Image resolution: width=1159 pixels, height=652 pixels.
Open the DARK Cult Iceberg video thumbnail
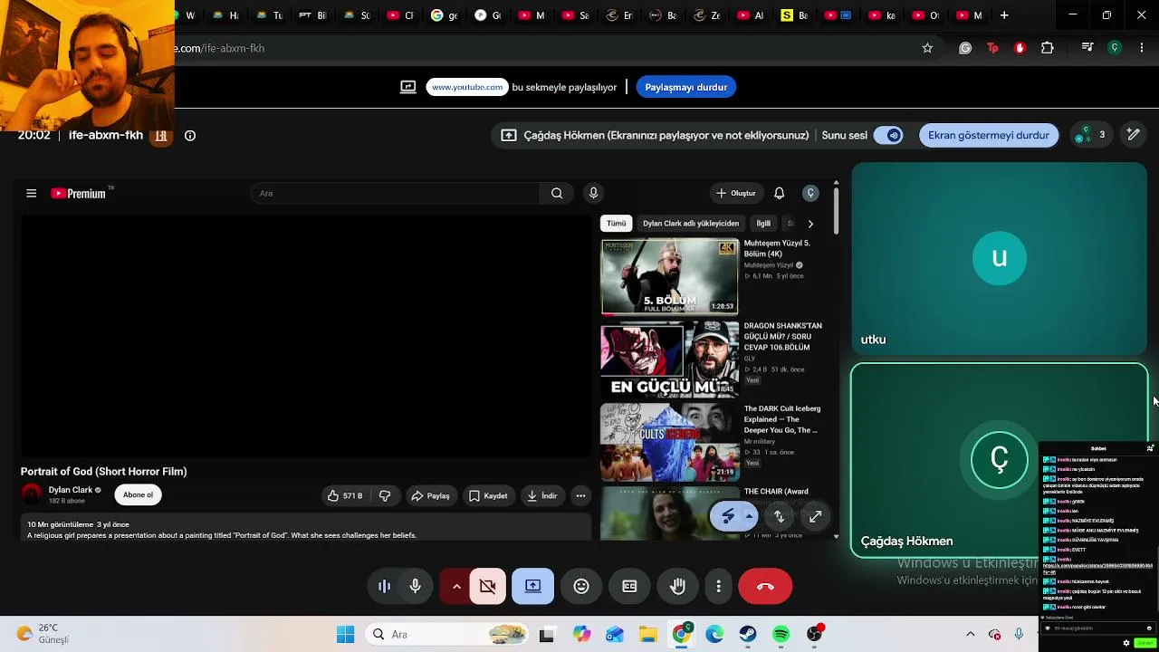point(669,443)
